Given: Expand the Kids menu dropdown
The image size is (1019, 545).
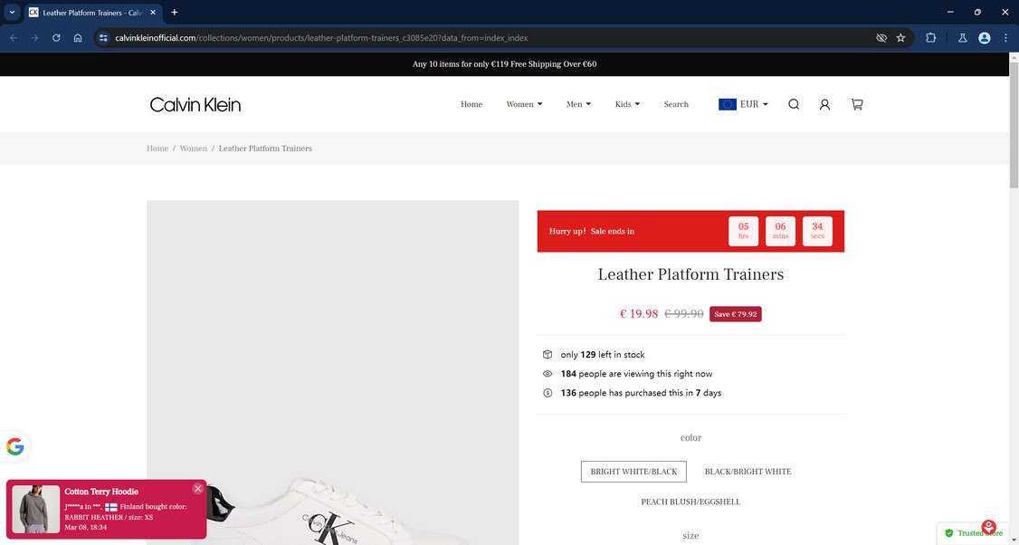Looking at the screenshot, I should click(627, 104).
